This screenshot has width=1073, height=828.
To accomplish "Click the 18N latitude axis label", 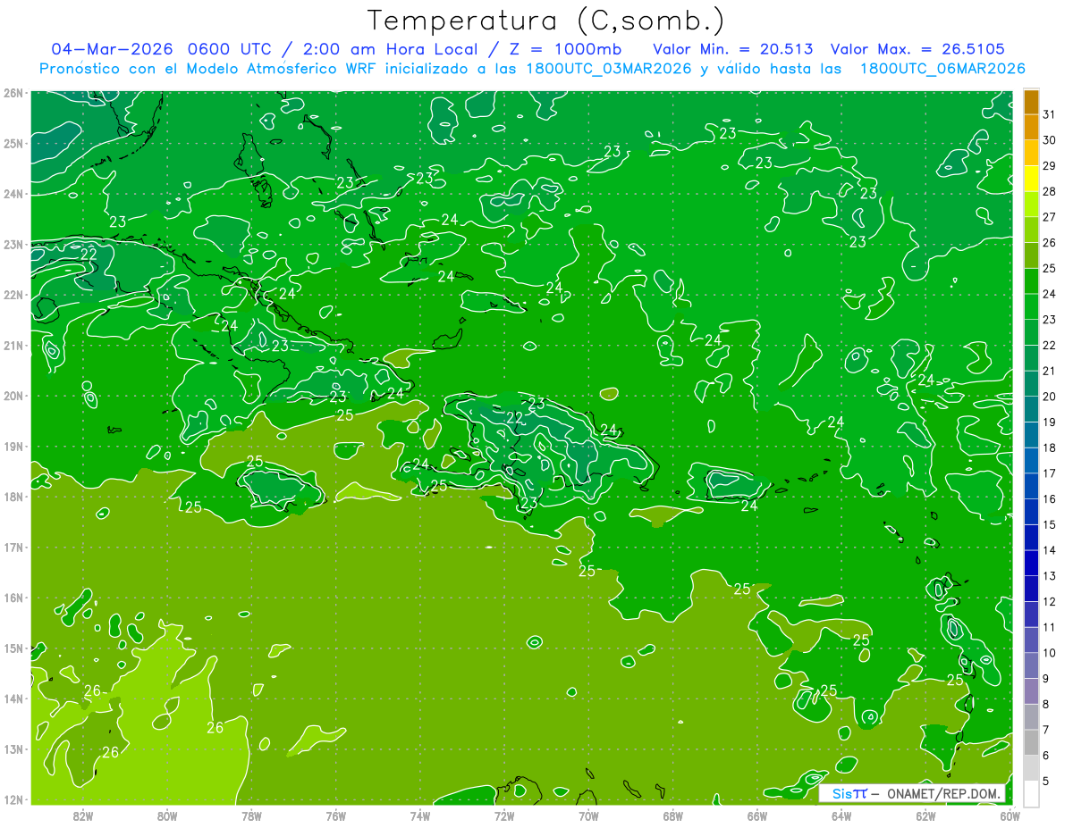I will [13, 496].
